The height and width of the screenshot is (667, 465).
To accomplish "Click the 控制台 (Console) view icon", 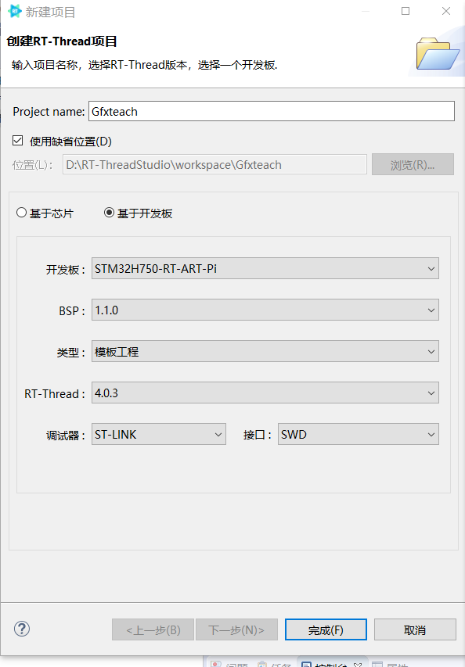I will click(x=307, y=664).
